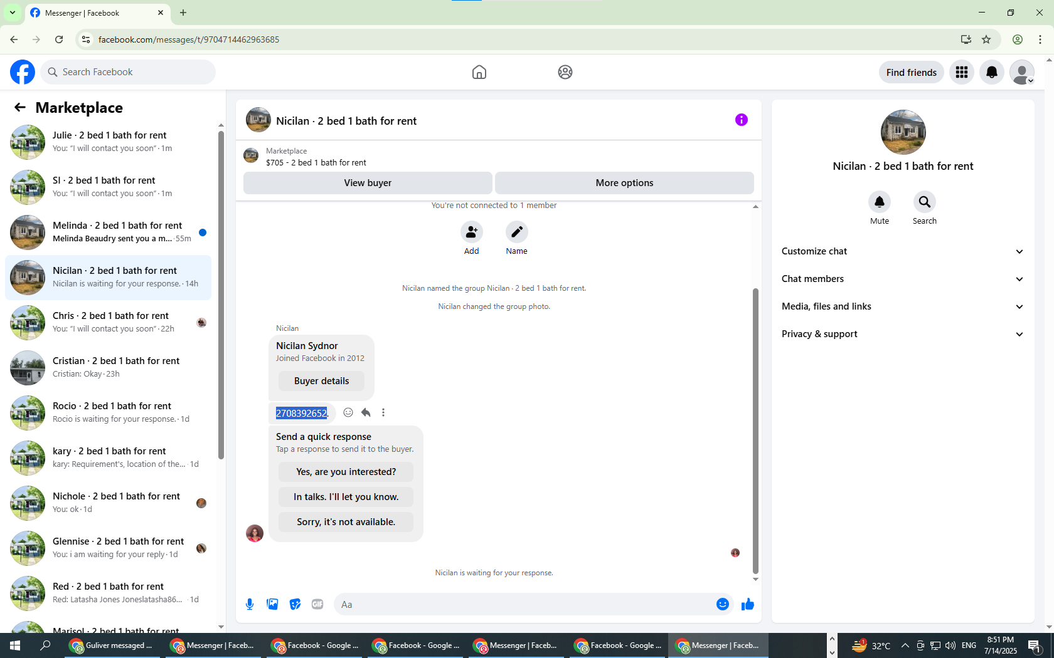Choose a GIF icon
This screenshot has height=658, width=1054.
tap(317, 604)
